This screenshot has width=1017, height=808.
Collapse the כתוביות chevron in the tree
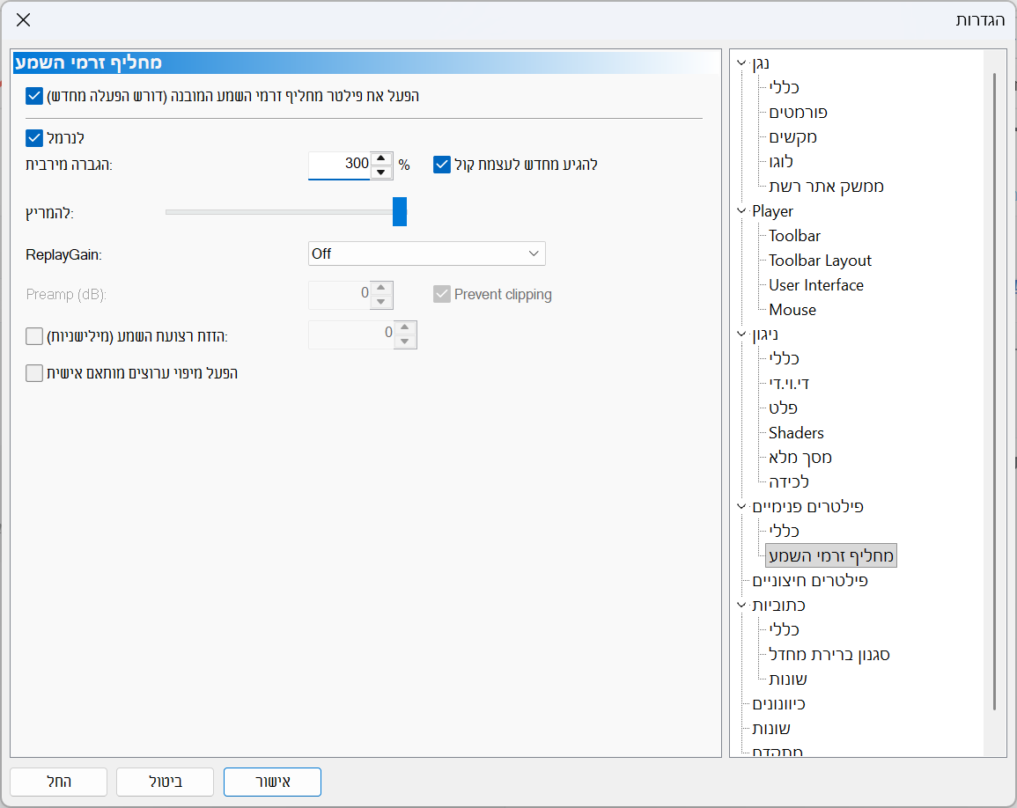[742, 605]
